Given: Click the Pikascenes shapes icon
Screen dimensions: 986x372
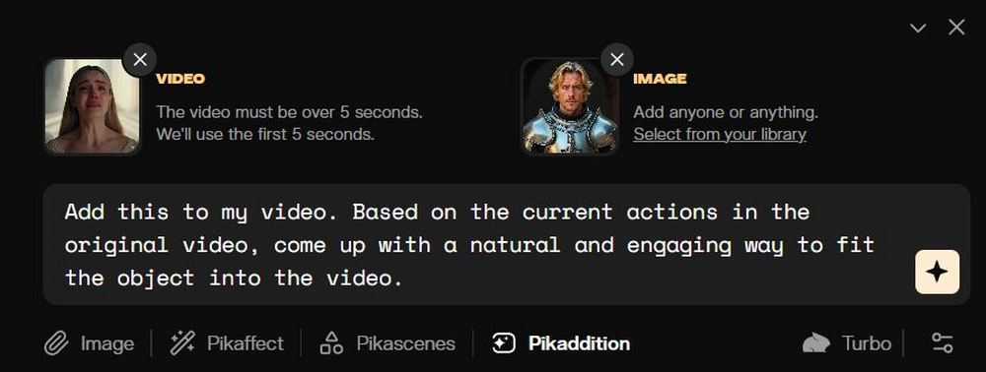Looking at the screenshot, I should coord(331,343).
